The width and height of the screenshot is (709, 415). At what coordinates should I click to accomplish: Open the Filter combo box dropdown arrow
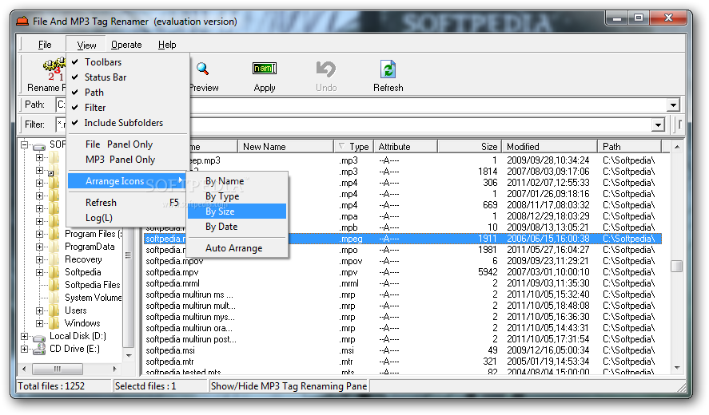pos(659,125)
